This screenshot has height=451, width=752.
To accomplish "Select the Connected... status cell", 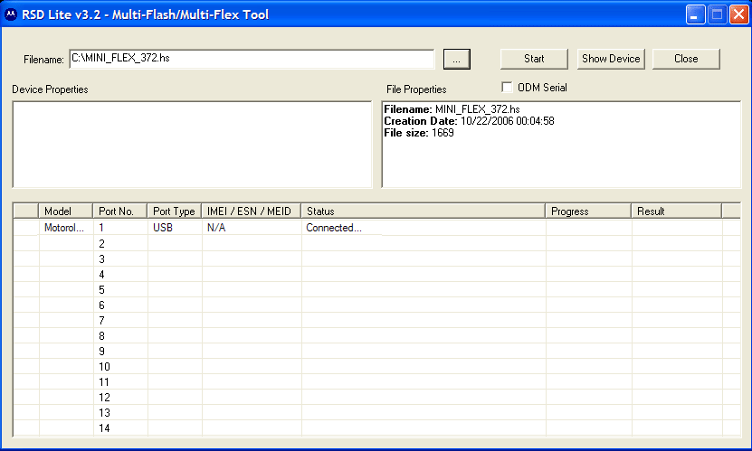I will point(424,228).
